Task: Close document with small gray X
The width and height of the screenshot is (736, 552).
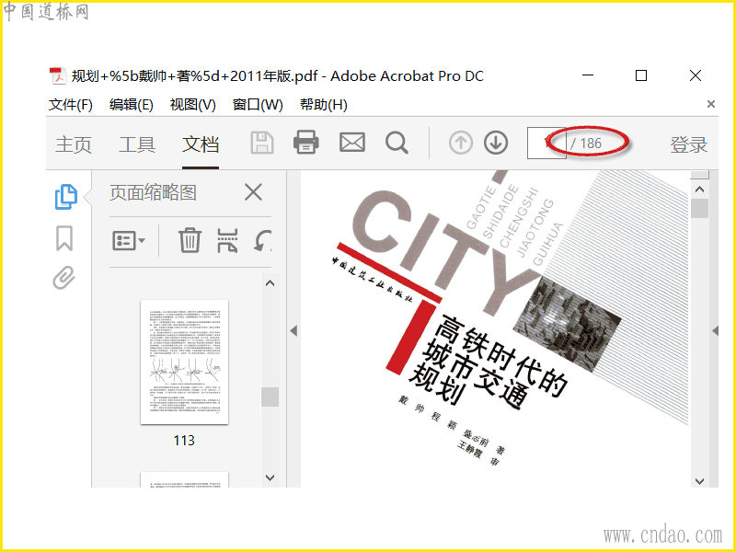Action: [711, 104]
